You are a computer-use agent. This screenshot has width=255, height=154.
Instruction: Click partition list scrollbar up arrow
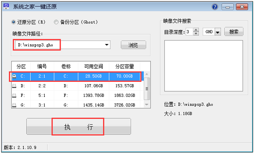[147, 74]
